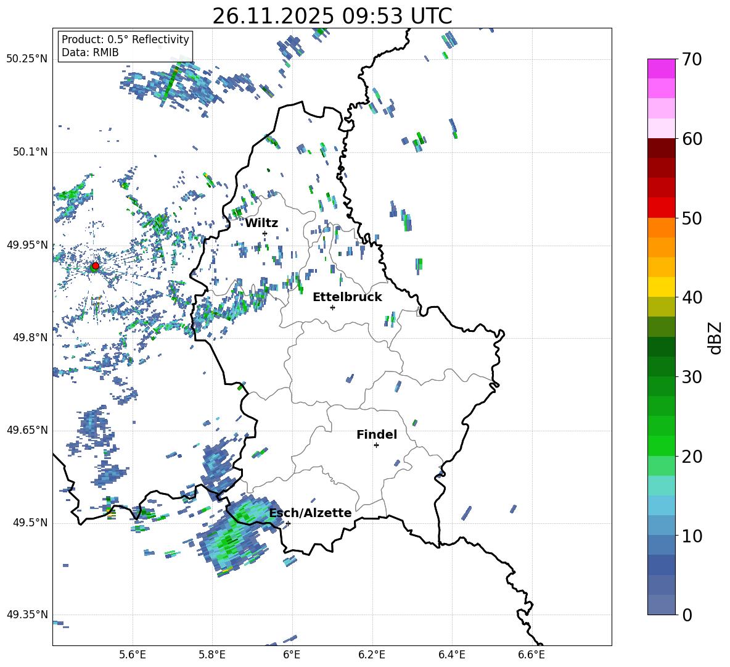
Task: Click the 5.8°E longitude label
Action: (212, 655)
